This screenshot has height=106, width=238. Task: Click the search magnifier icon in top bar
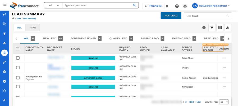tap(135, 5)
